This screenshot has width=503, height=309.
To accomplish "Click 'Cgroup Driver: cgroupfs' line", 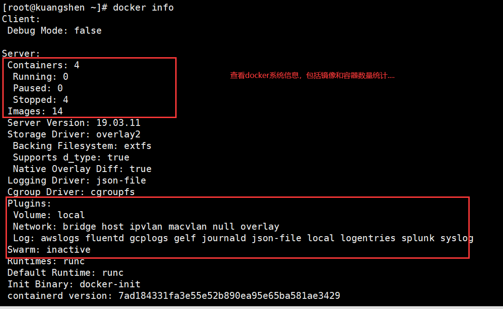I will tap(71, 192).
